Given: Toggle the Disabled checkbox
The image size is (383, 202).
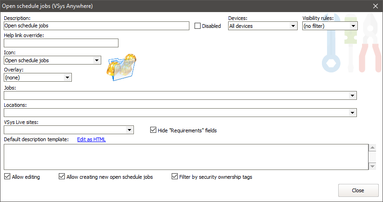Looking at the screenshot, I should (197, 26).
